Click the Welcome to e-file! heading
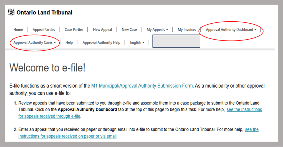The height and width of the screenshot is (148, 283). [x=47, y=68]
